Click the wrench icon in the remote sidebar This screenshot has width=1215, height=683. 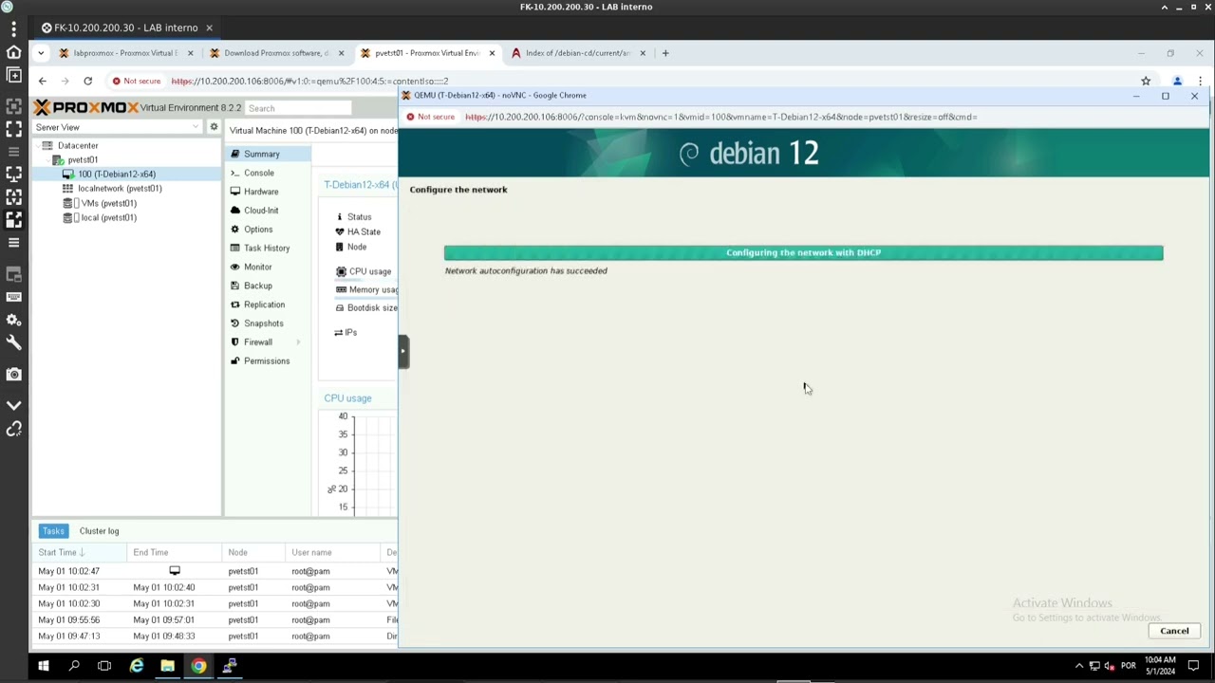point(13,342)
